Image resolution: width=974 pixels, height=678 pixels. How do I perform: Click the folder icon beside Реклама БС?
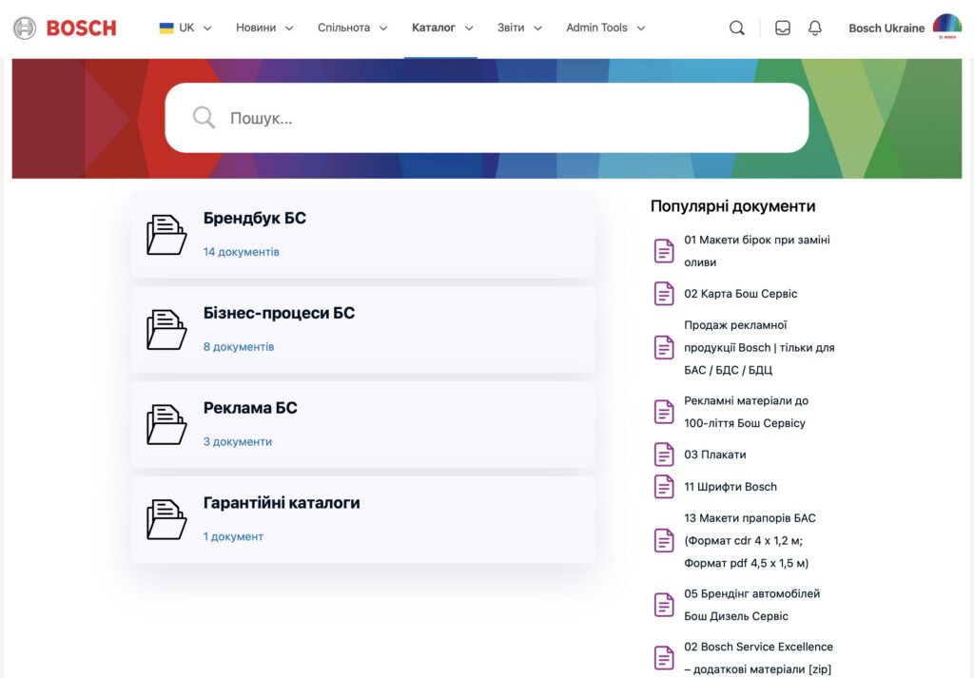tap(166, 424)
